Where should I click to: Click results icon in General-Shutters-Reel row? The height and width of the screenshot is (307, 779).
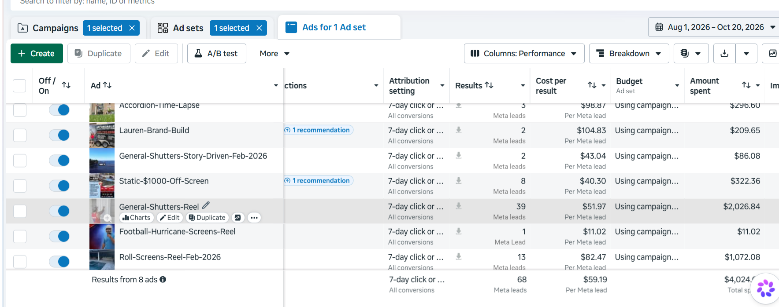(x=459, y=206)
